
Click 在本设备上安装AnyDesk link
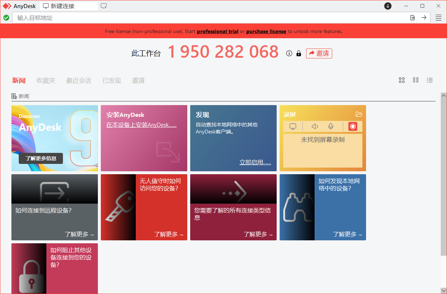pos(141,125)
